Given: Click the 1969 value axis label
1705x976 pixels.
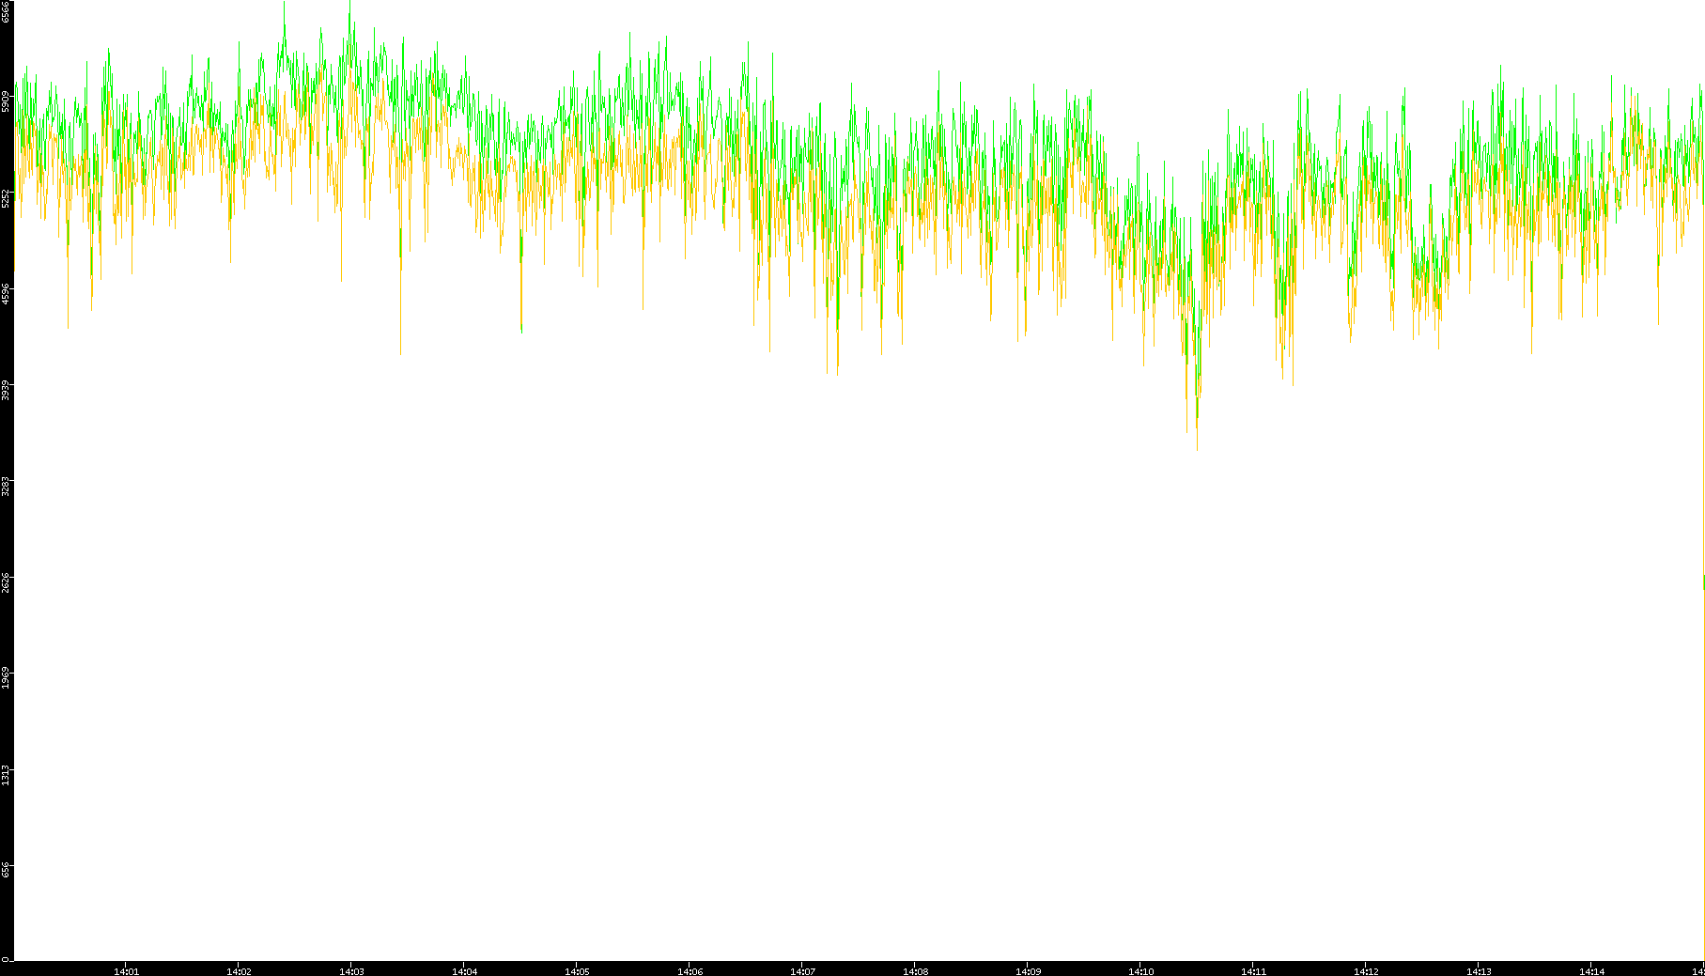Looking at the screenshot, I should (6, 679).
